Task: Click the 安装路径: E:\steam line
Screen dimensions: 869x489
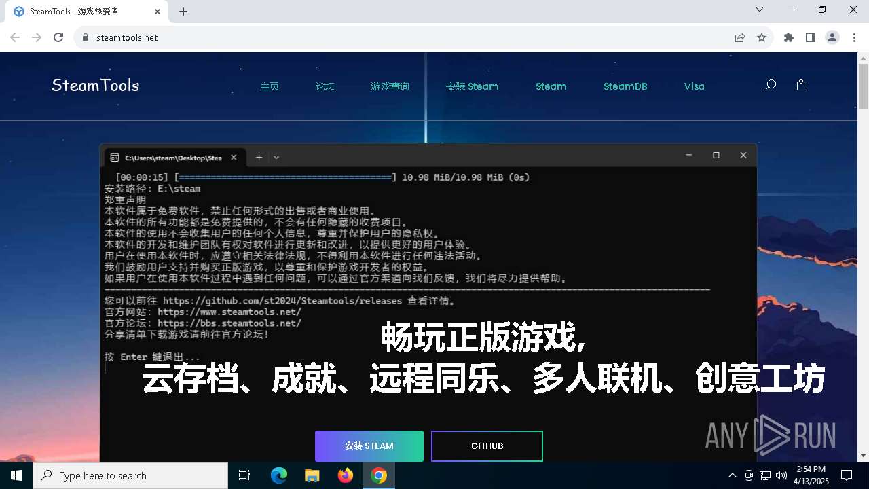Action: [x=153, y=188]
